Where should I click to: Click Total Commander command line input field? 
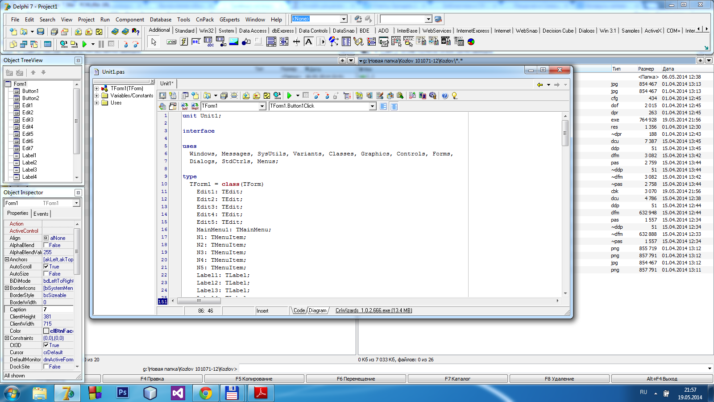[x=473, y=369]
